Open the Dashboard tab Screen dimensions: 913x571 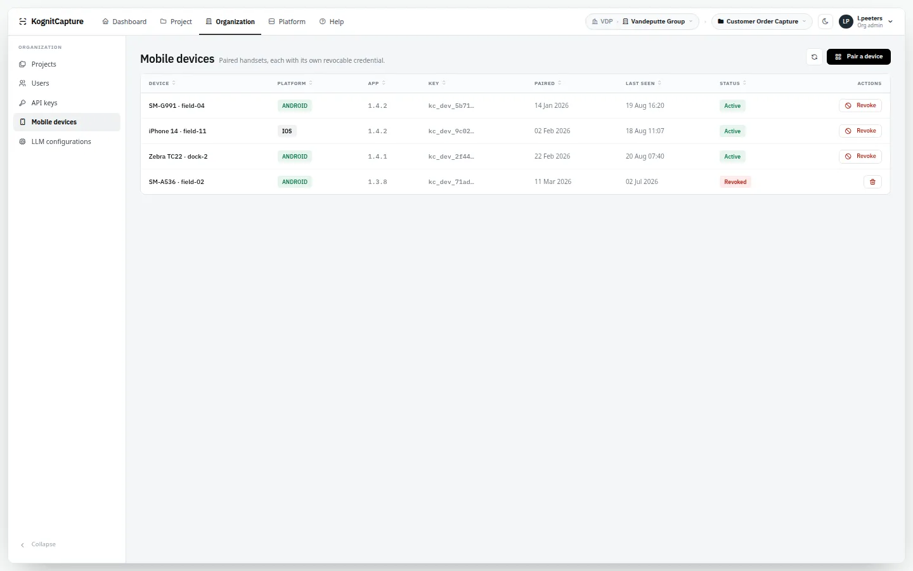[124, 22]
